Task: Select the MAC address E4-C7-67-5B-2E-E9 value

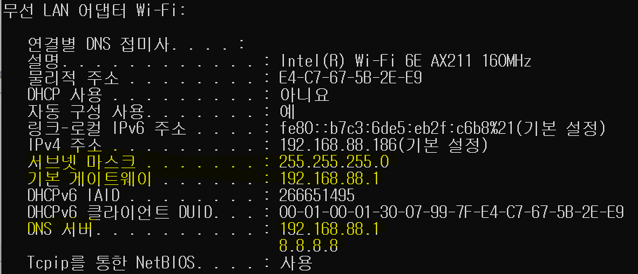Action: (351, 78)
